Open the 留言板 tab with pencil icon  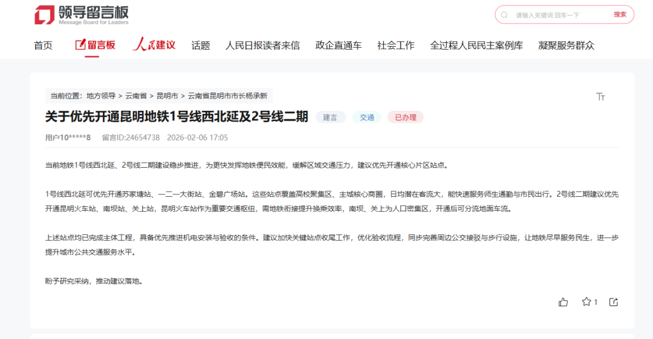click(95, 45)
